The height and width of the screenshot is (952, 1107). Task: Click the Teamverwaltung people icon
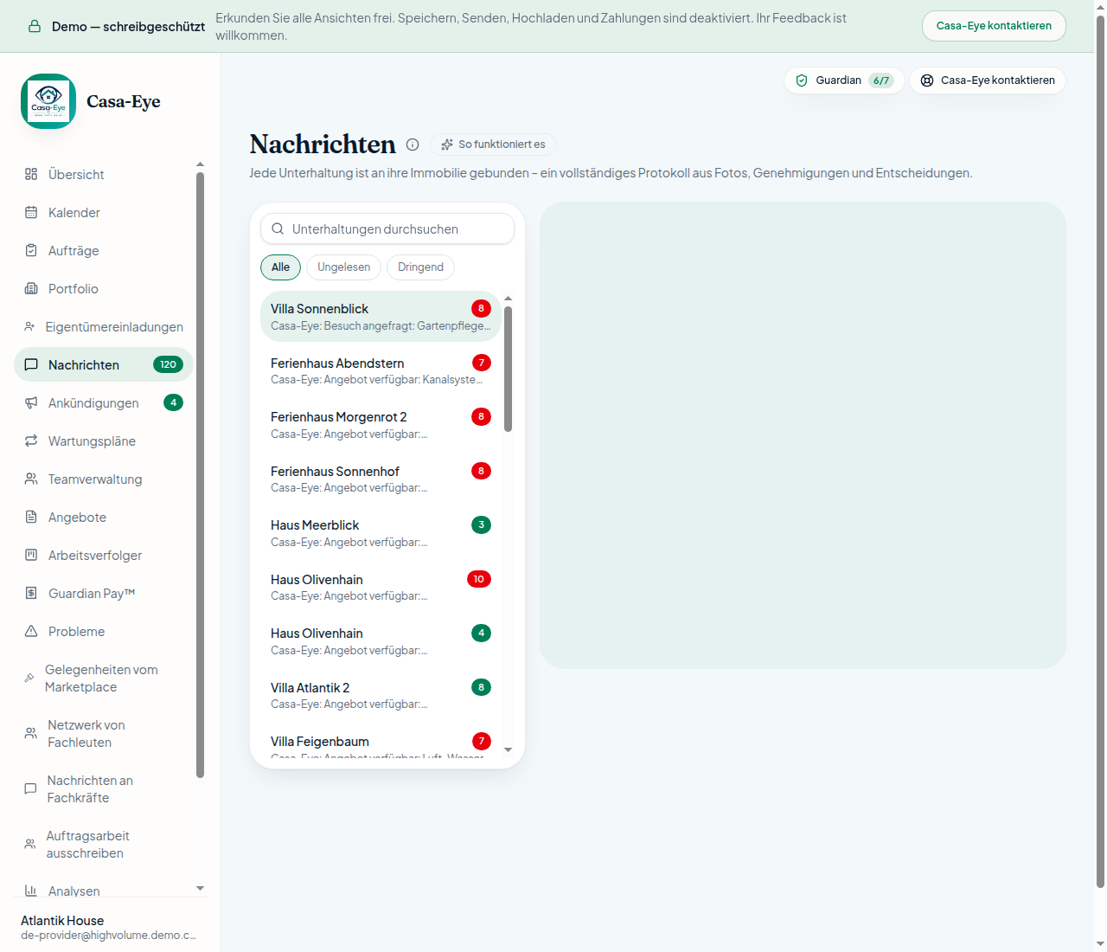(x=31, y=479)
